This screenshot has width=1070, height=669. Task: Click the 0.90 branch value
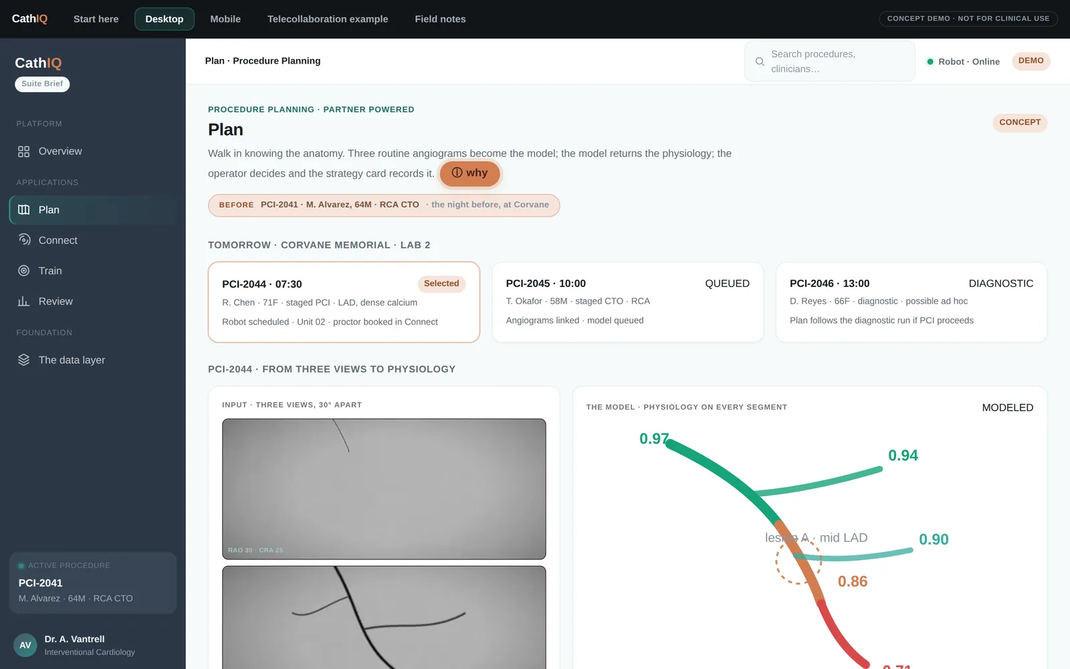(934, 540)
